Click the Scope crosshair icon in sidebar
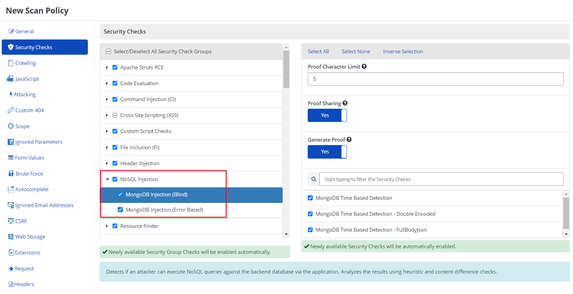573x294 pixels. pyautogui.click(x=11, y=126)
